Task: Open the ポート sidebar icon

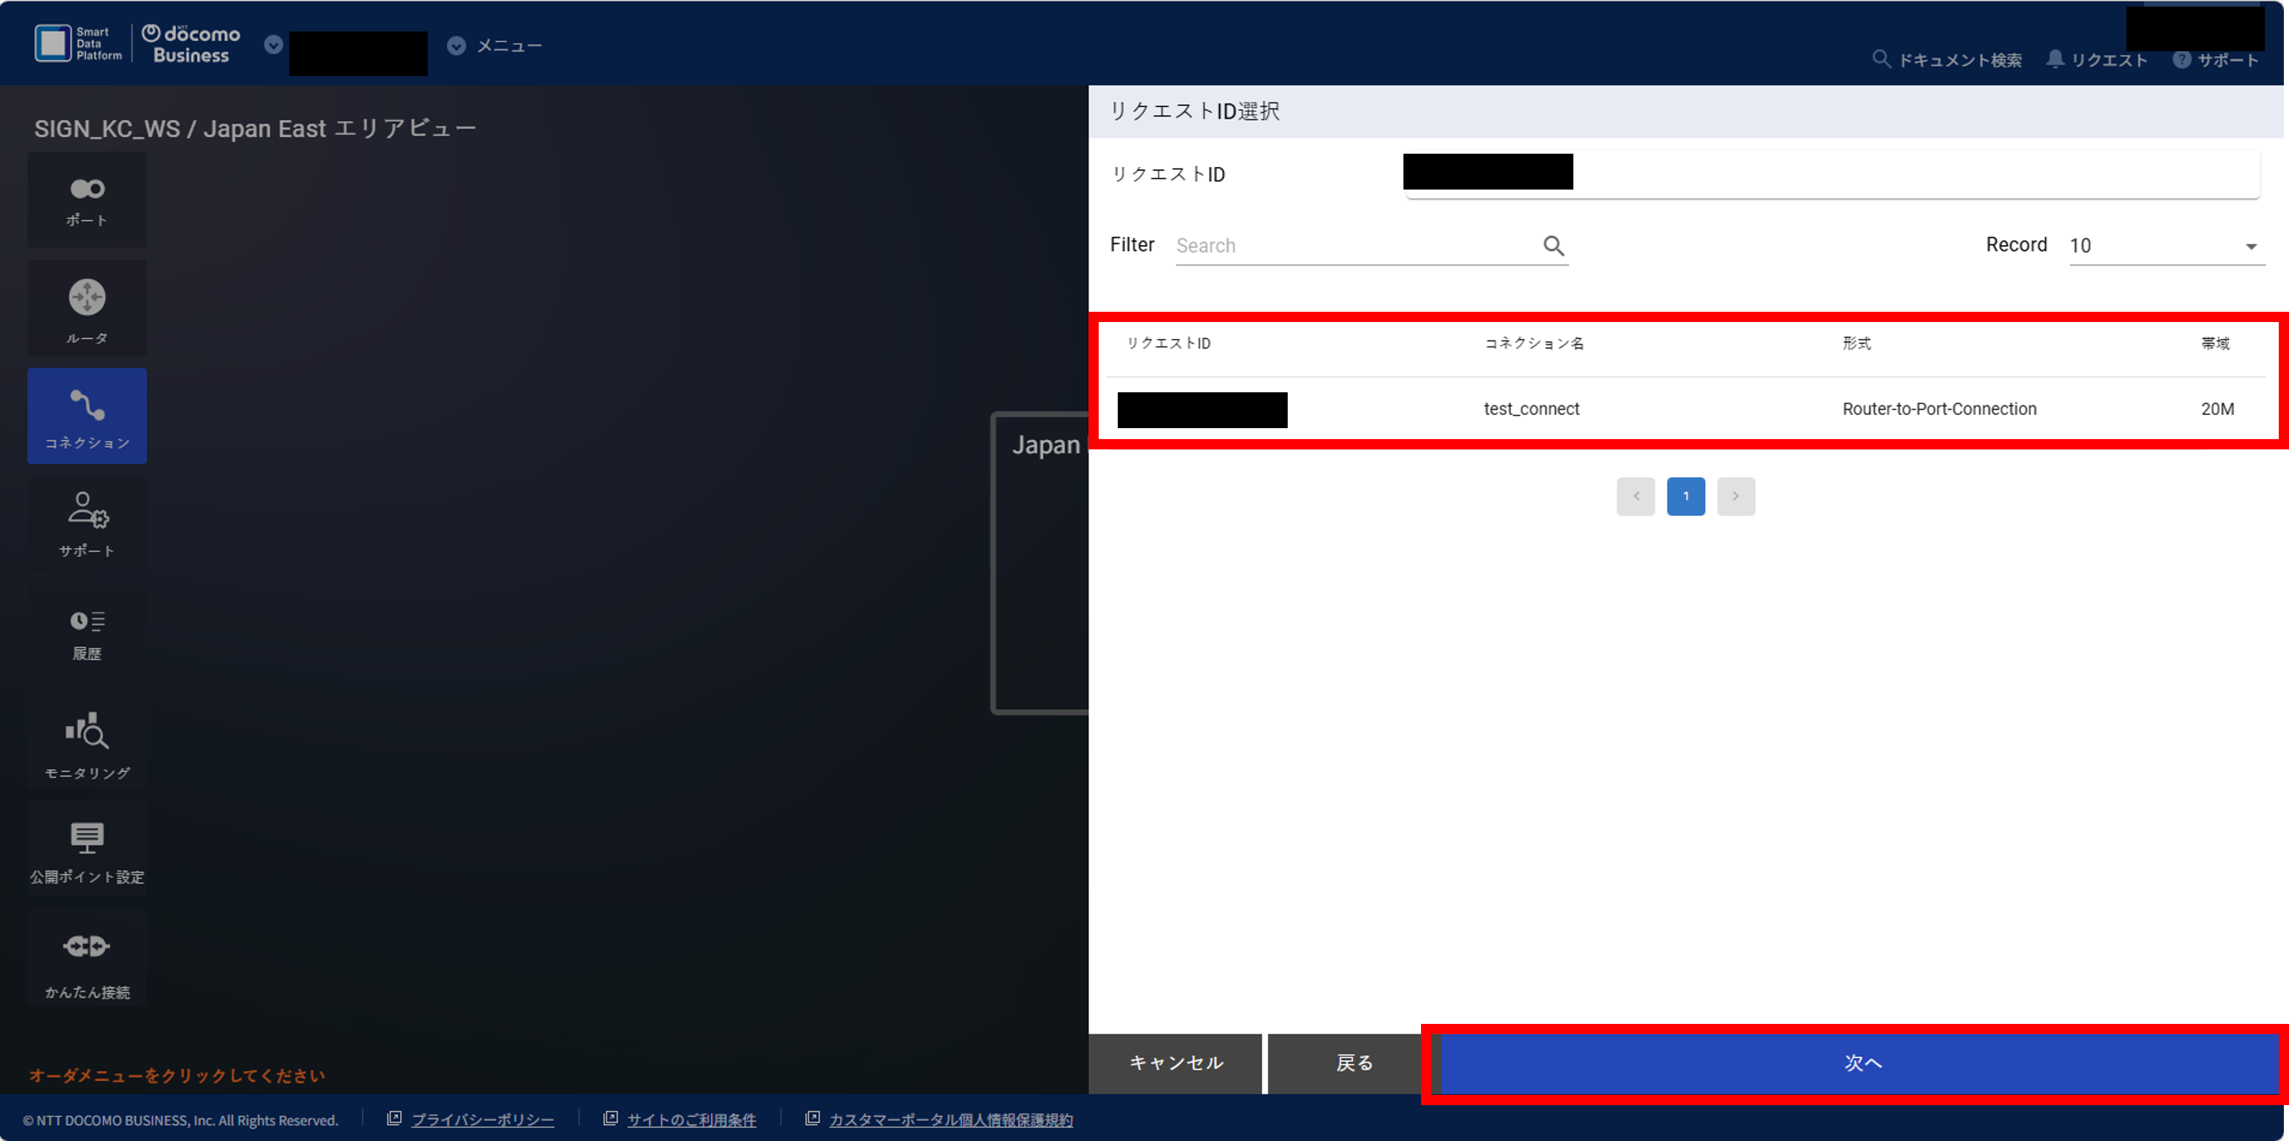Action: click(87, 200)
